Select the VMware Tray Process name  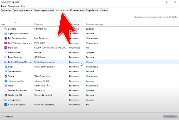coord(17,90)
